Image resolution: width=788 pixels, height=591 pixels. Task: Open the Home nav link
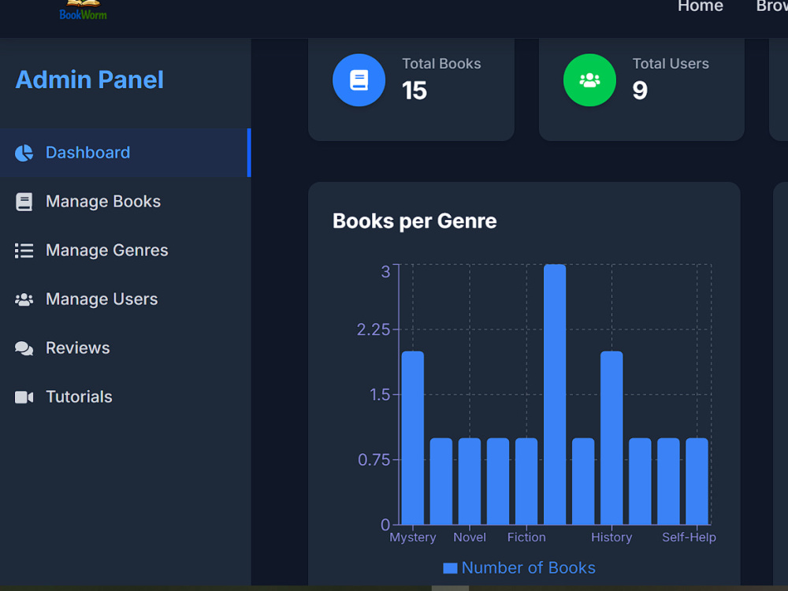click(x=700, y=6)
